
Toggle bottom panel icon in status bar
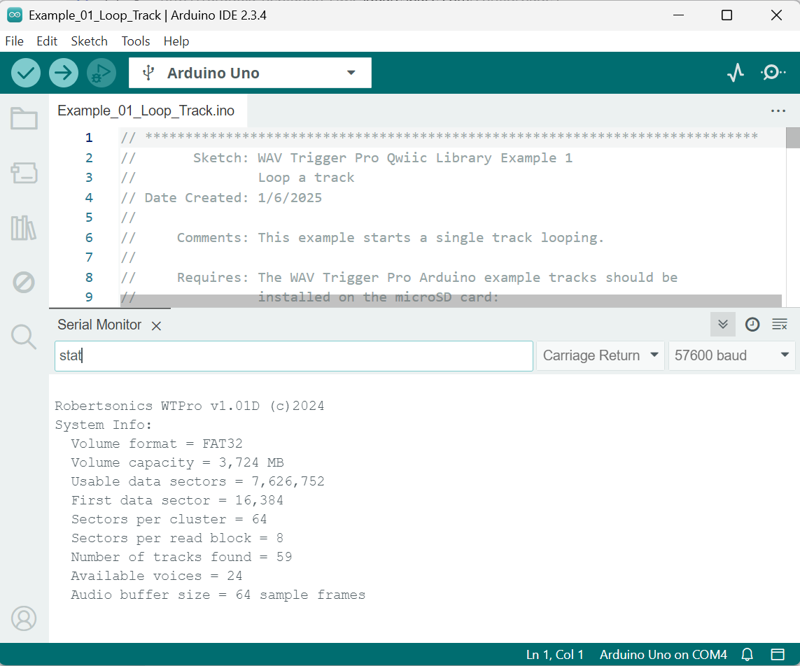(778, 654)
